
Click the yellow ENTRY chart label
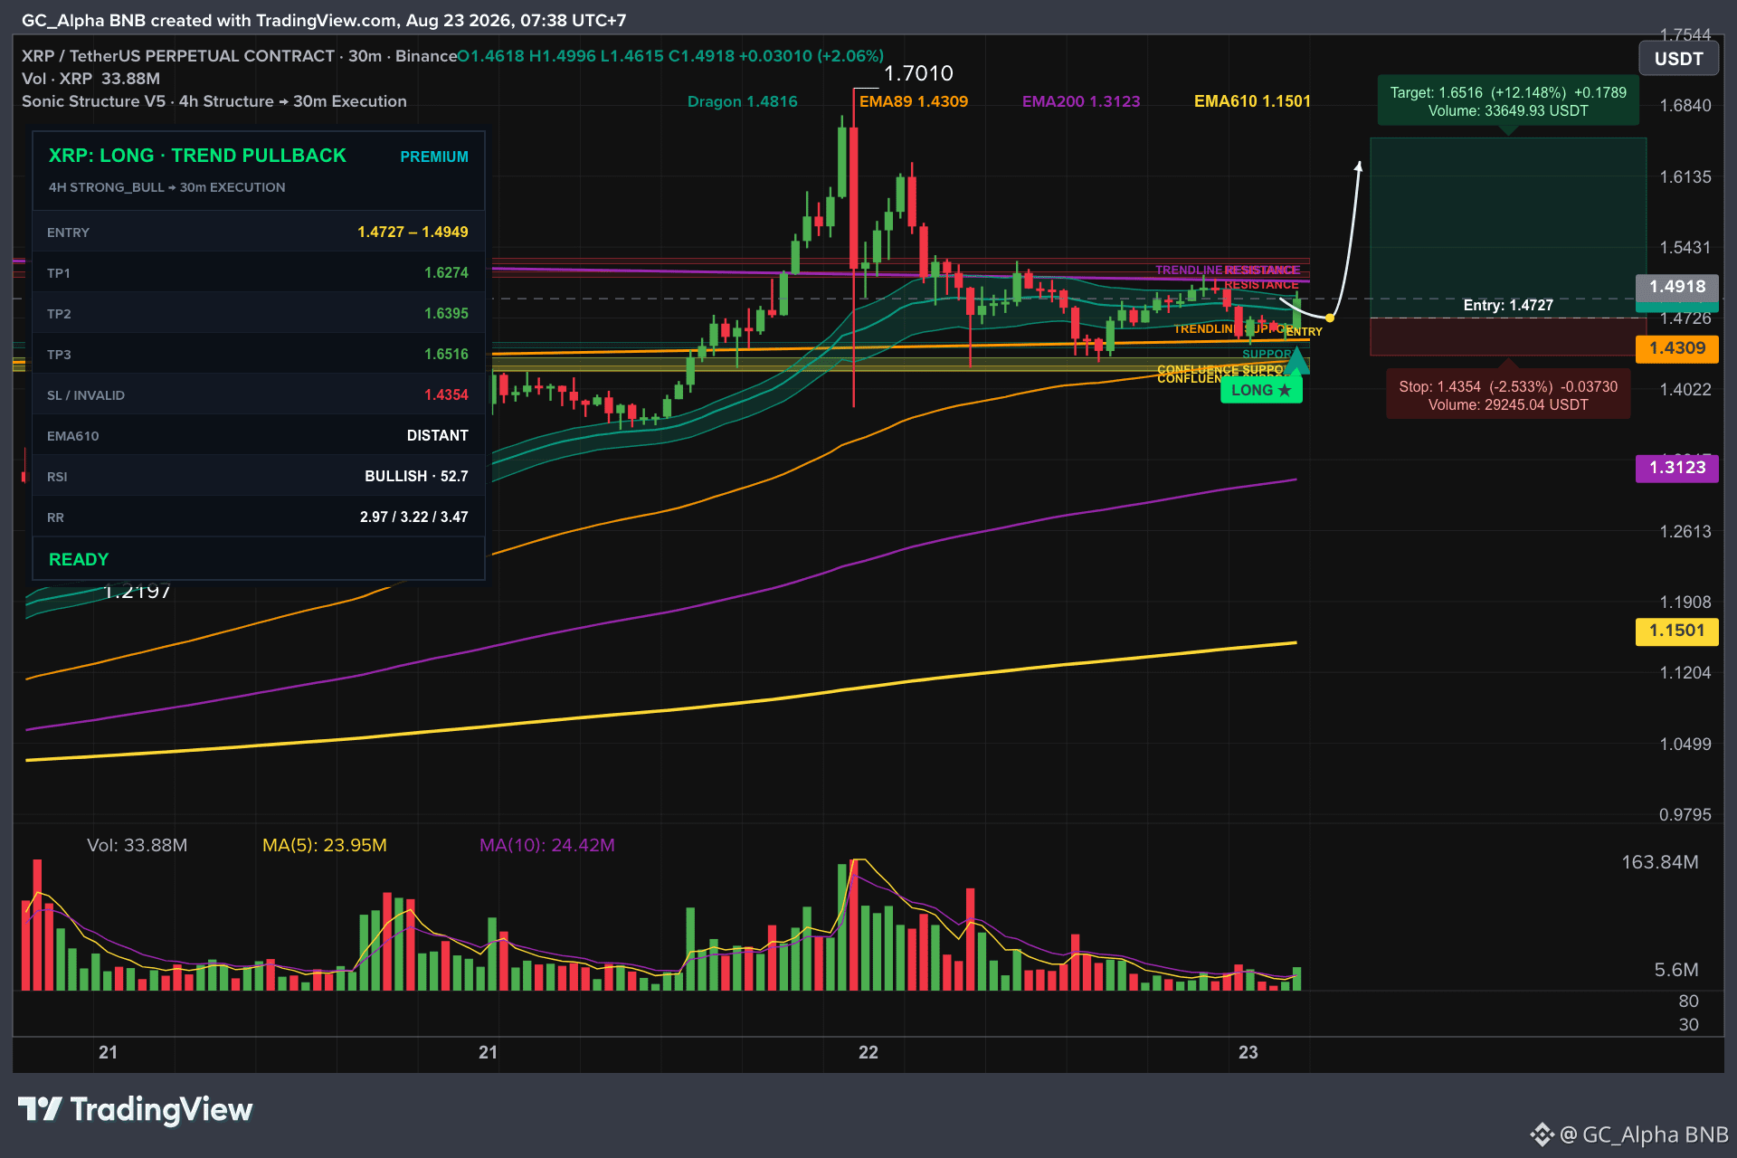[1304, 332]
